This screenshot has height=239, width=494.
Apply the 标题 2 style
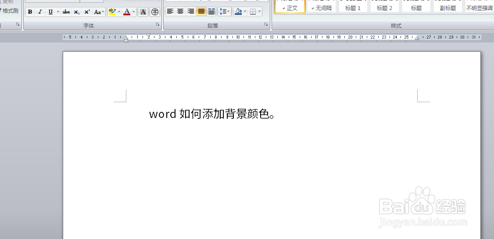385,7
